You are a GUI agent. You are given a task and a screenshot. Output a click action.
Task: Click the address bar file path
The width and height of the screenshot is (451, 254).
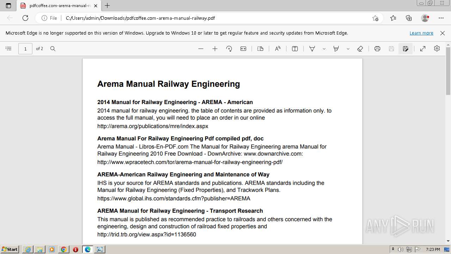(x=140, y=18)
